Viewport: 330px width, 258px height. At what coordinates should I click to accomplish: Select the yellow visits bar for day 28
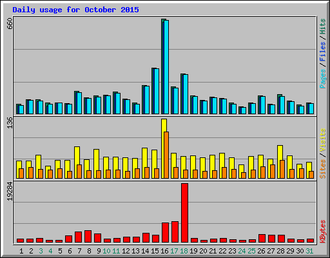[x=280, y=162]
